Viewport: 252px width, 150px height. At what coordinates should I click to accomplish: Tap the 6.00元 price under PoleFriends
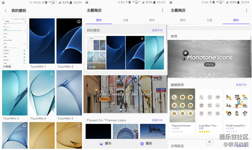pyautogui.click(x=230, y=128)
